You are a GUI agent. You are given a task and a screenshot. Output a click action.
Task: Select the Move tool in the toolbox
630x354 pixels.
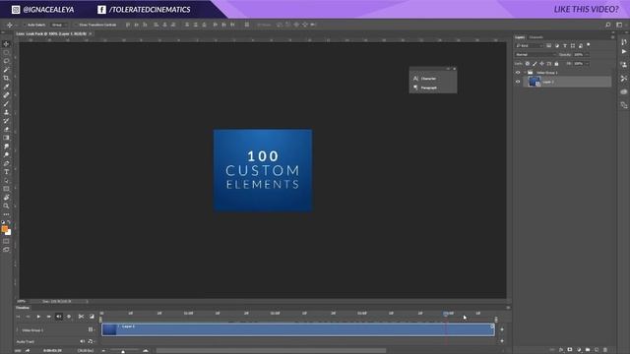(6, 43)
